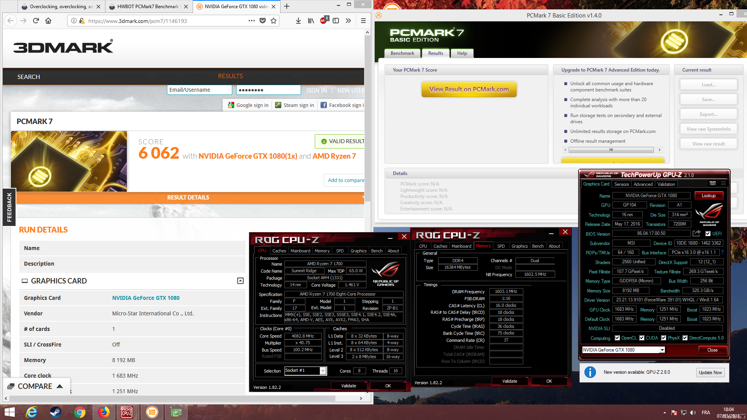
Task: Click View Result on PCMark.com button
Action: click(469, 89)
